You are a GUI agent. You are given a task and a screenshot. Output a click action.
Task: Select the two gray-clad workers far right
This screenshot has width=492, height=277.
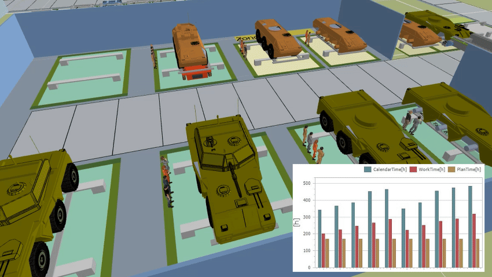point(412,122)
